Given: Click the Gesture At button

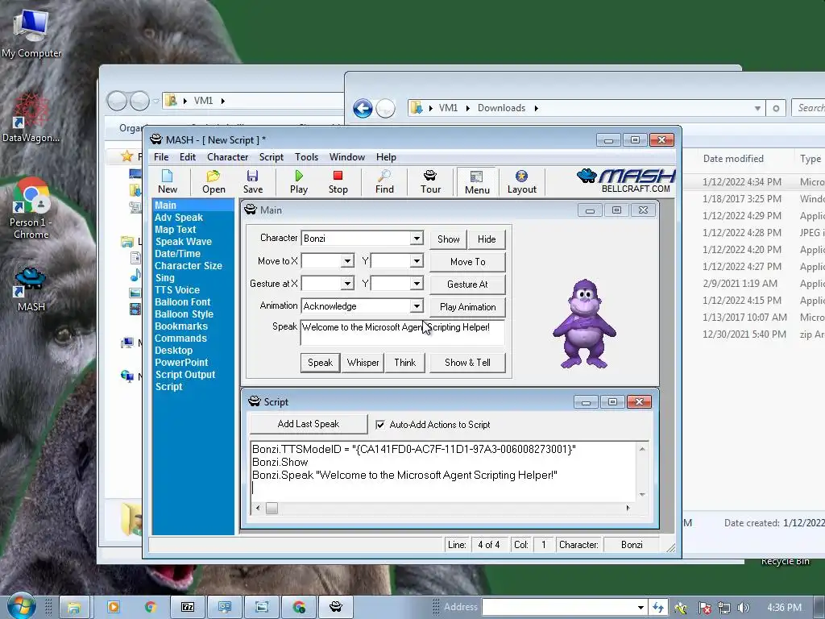Looking at the screenshot, I should tap(468, 285).
